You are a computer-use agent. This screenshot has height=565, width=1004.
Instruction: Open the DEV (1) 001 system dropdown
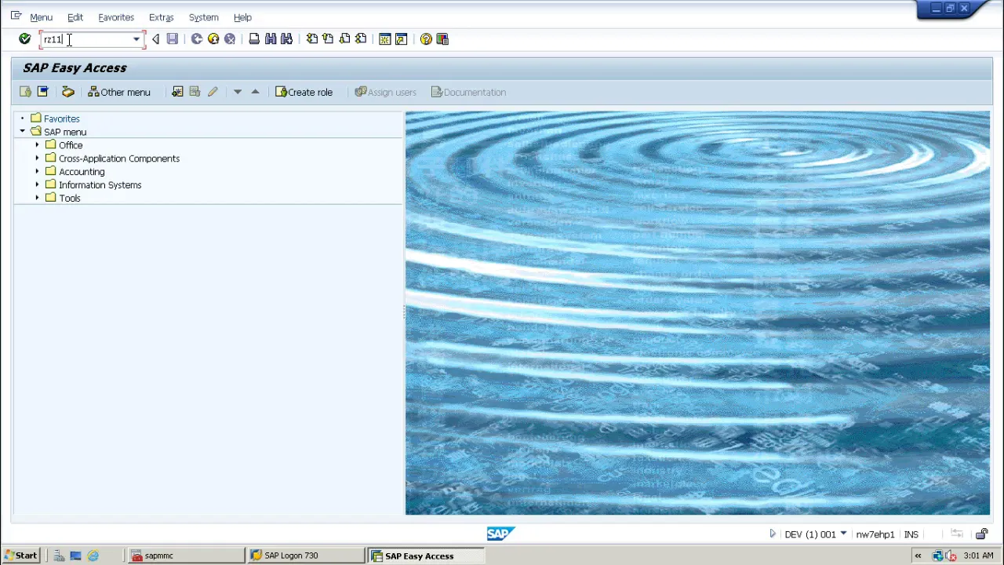tap(843, 534)
